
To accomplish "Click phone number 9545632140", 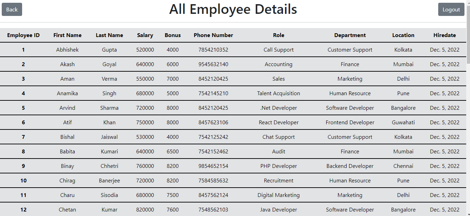I will (213, 64).
